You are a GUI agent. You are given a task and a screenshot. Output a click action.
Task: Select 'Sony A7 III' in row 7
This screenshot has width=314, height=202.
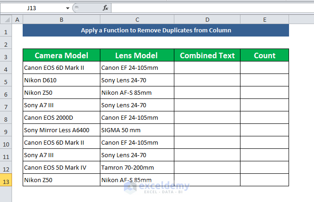click(62, 105)
